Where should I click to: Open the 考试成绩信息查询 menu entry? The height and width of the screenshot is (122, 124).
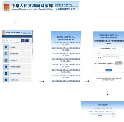coord(17,67)
